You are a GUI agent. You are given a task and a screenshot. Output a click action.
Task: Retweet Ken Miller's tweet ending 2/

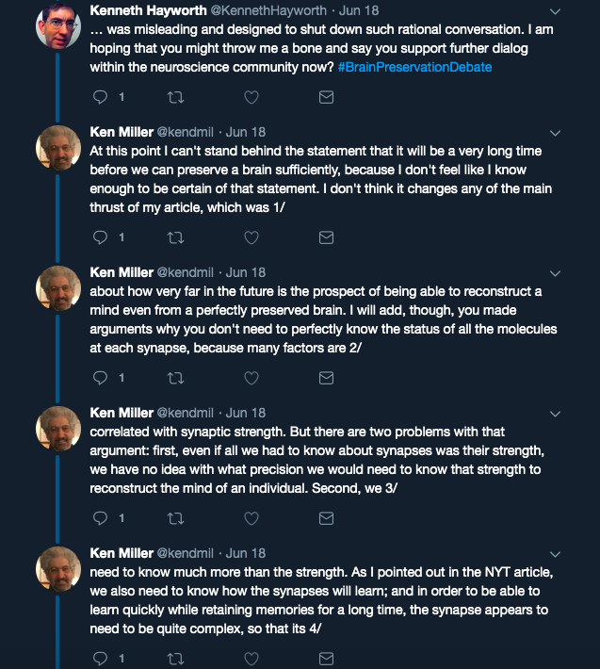click(x=175, y=378)
